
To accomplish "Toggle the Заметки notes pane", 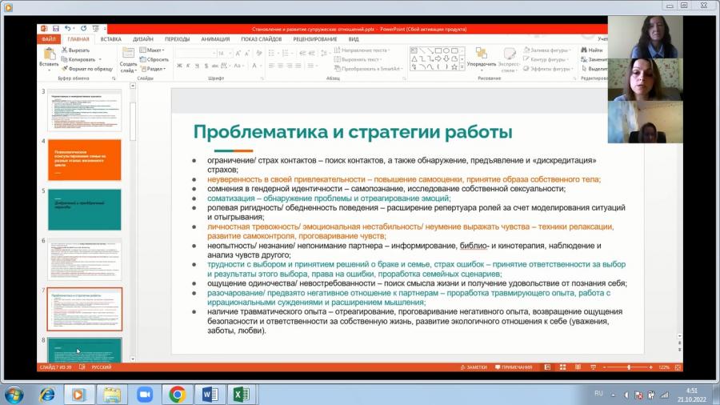I will point(474,367).
